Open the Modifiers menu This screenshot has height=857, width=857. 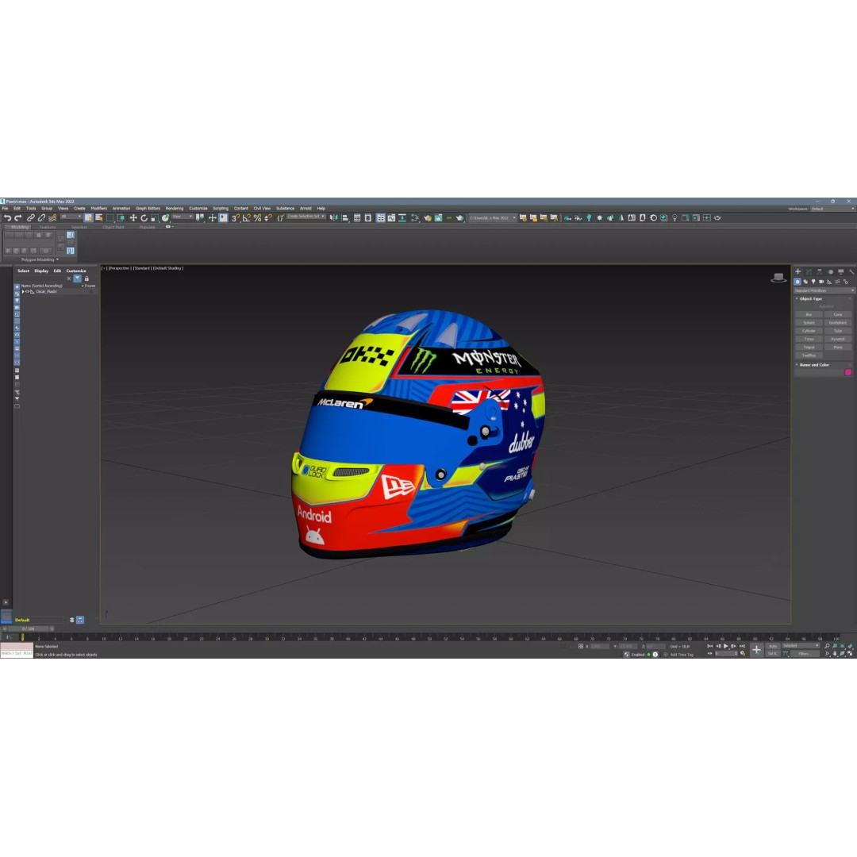coord(99,209)
